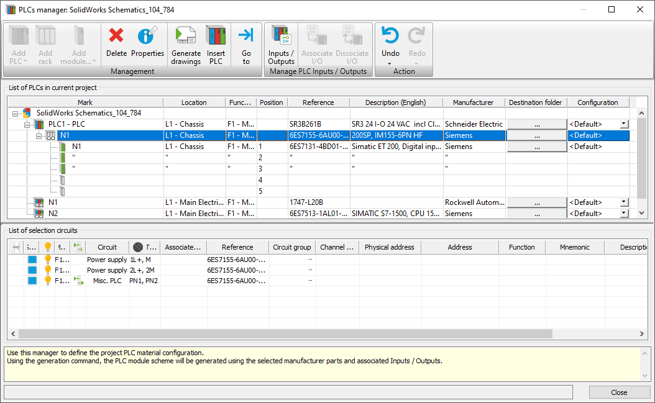This screenshot has height=403, width=655.
Task: Open Configuration dropdown for N2 Siemens row
Action: (x=624, y=213)
